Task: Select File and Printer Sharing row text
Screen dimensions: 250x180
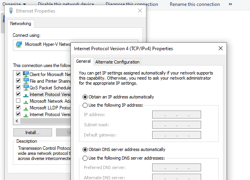Action: [50, 81]
